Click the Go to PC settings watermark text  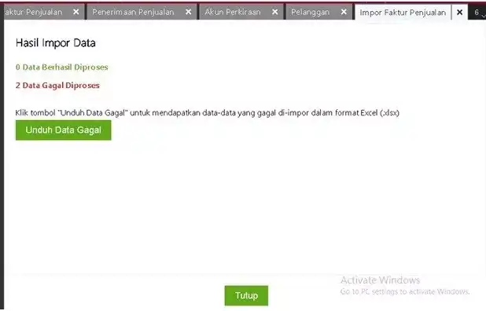(x=405, y=291)
